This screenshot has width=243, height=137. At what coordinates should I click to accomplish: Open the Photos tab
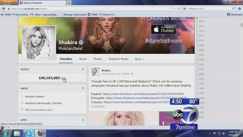[x=98, y=59]
